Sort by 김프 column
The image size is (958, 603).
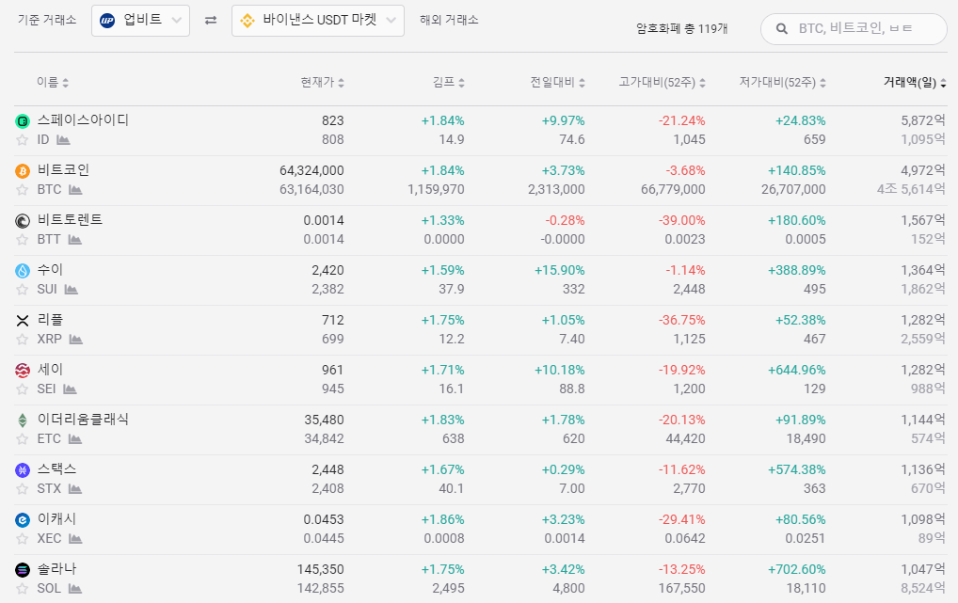449,82
